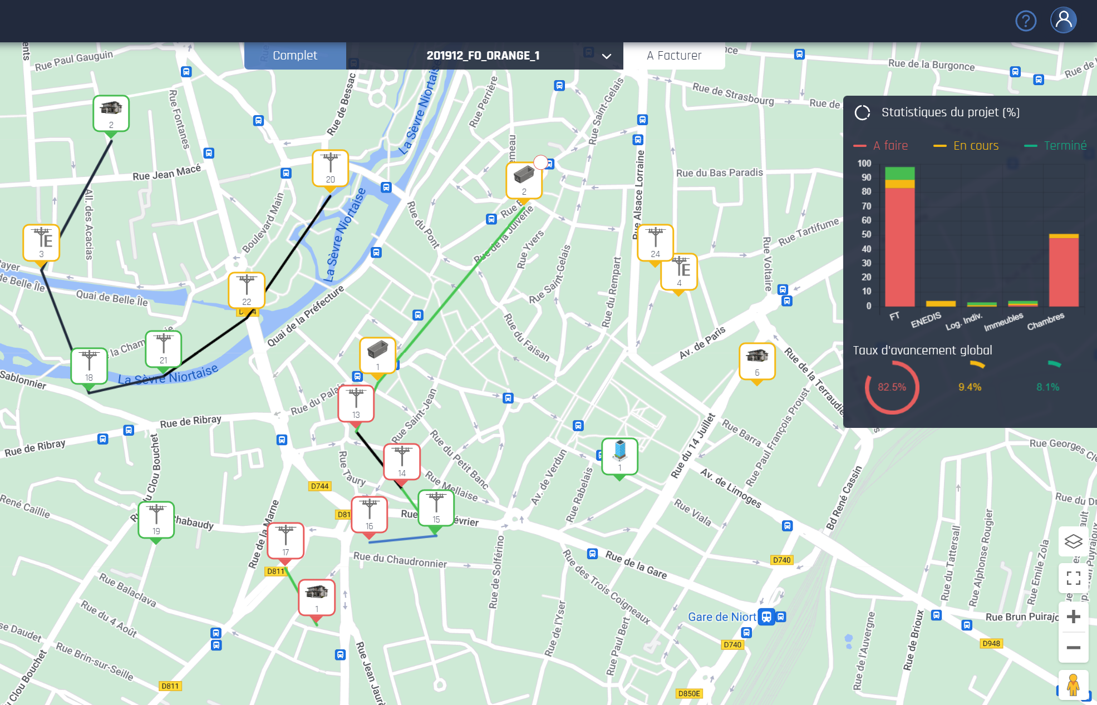Open the user profile icon

[x=1064, y=19]
